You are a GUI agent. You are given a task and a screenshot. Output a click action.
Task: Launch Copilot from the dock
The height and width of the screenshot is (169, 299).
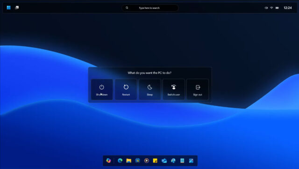pos(108,161)
